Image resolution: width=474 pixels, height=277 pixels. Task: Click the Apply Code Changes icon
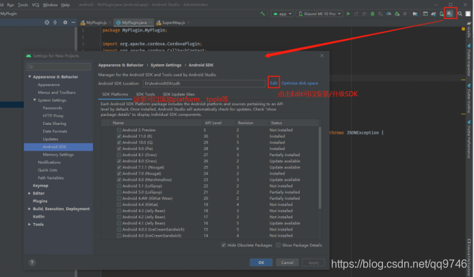pyautogui.click(x=365, y=14)
